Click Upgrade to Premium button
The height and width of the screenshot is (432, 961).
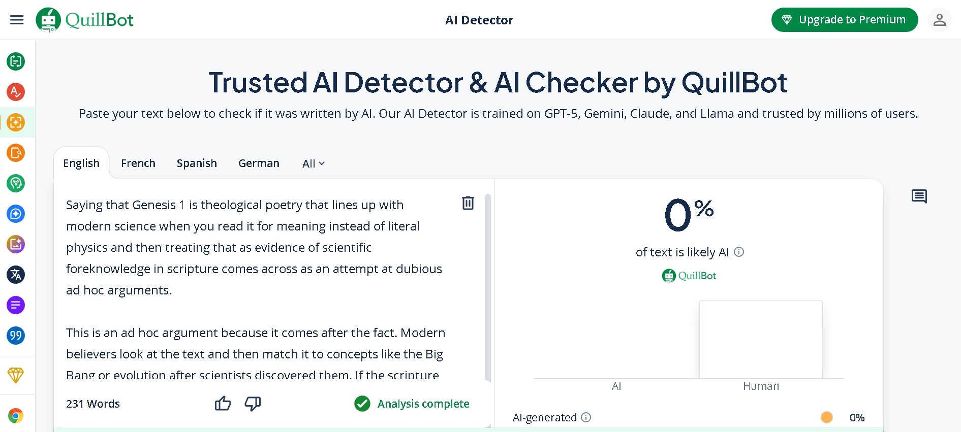[844, 20]
